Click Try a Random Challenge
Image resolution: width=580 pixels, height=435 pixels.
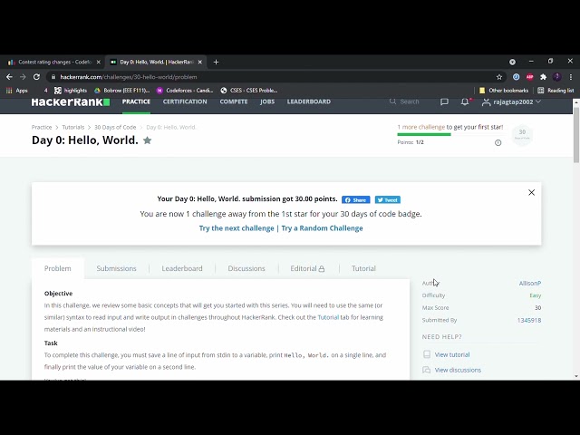(322, 228)
